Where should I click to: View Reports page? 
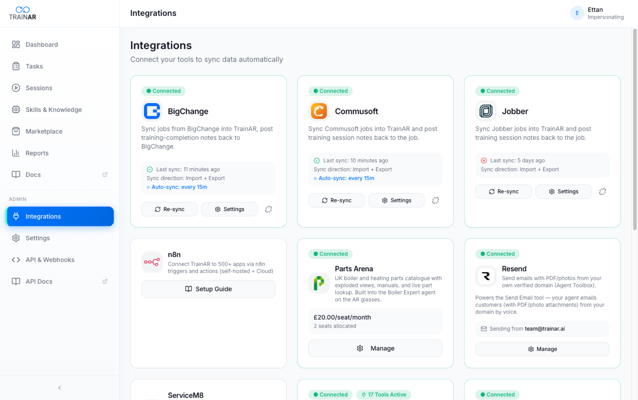59,153
